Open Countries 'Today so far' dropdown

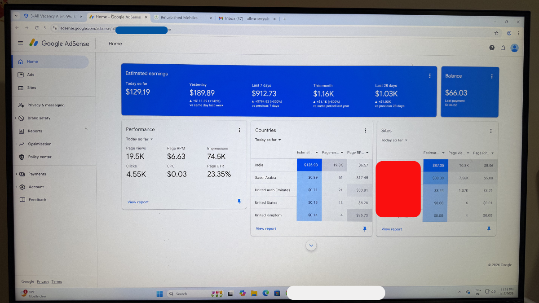(x=268, y=140)
